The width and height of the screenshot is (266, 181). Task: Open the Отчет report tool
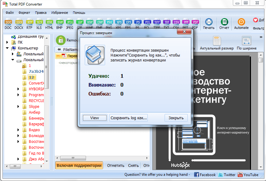point(224,22)
